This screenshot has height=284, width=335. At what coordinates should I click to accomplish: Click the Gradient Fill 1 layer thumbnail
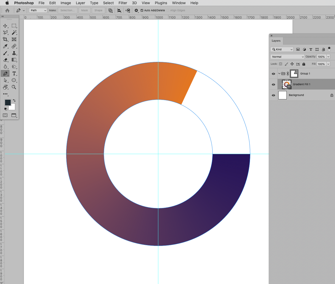click(286, 84)
